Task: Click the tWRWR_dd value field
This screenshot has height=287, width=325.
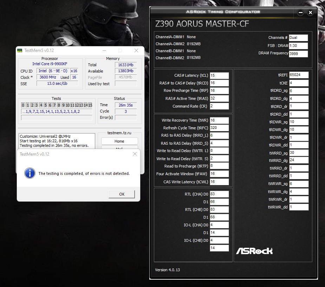Action: tap(299, 207)
